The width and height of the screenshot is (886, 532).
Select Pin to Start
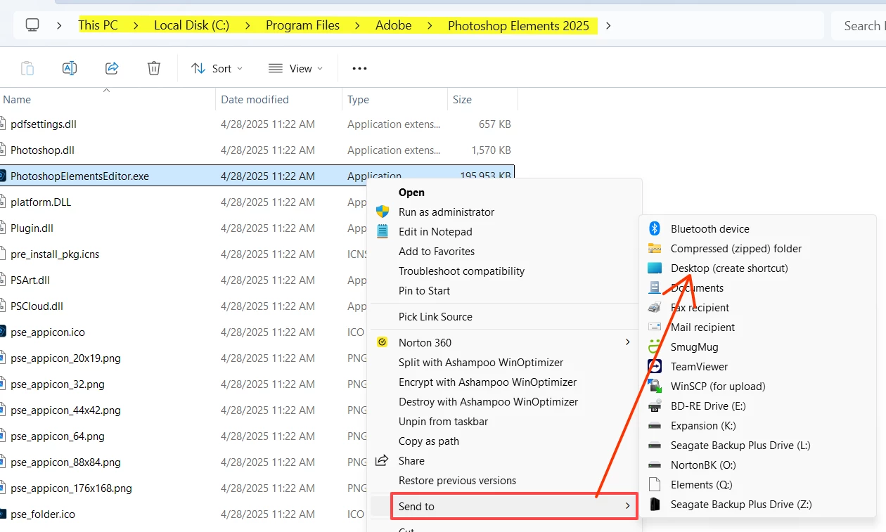(x=424, y=290)
